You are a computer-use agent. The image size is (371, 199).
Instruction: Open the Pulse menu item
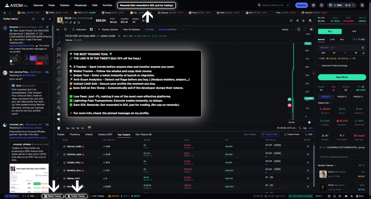52,5
